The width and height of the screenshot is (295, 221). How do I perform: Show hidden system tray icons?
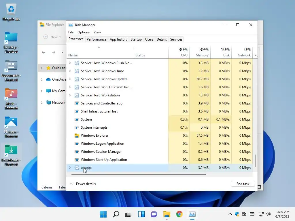coord(230,214)
